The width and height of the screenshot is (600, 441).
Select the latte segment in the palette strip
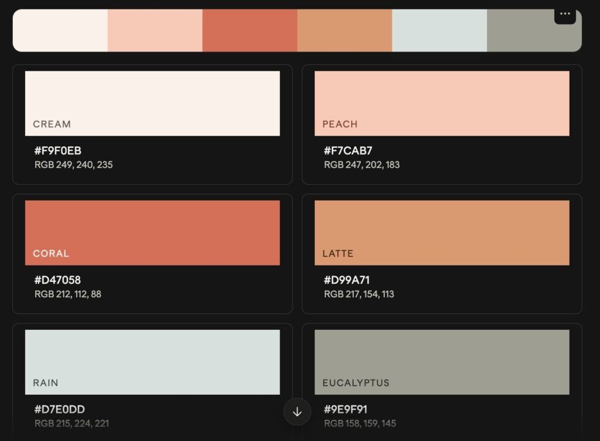(345, 30)
